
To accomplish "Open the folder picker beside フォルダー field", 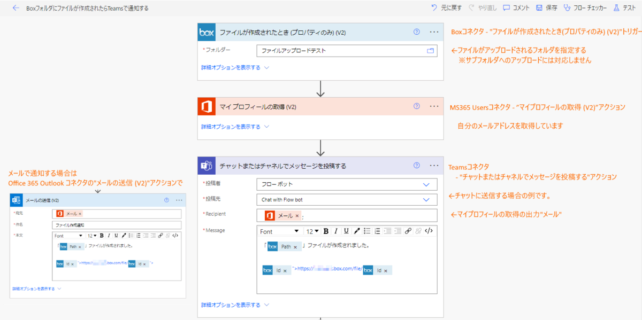I will [x=430, y=50].
